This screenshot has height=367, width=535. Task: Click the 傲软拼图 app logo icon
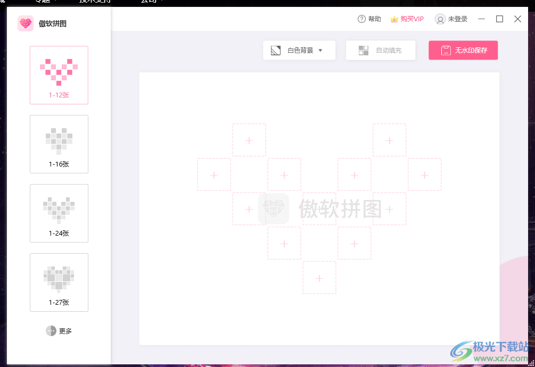pos(26,23)
